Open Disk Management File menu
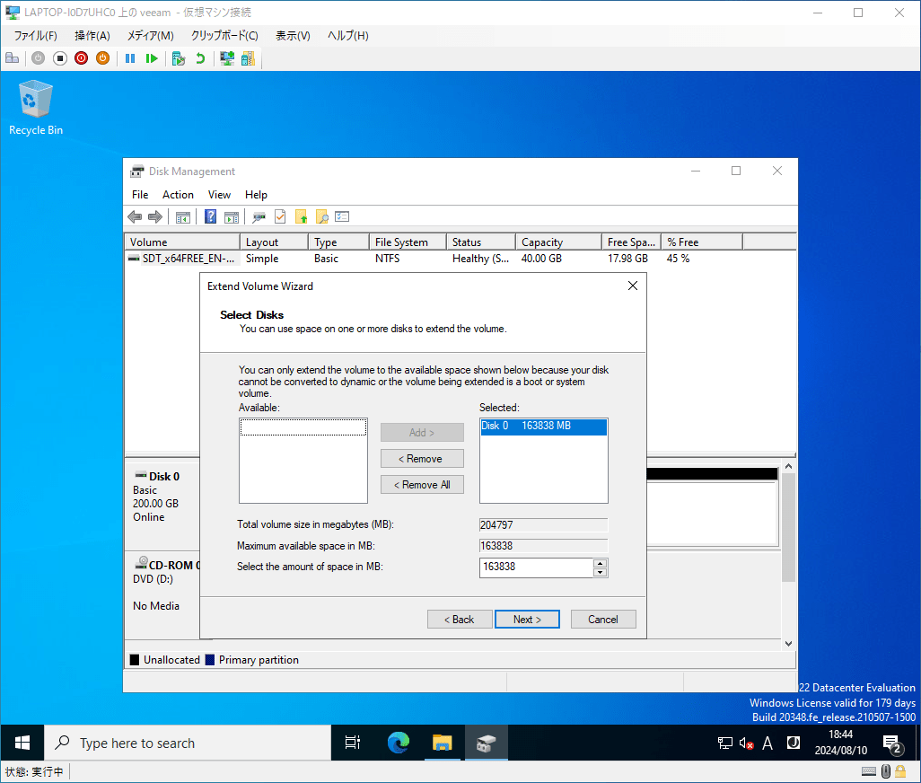The width and height of the screenshot is (921, 783). [140, 195]
